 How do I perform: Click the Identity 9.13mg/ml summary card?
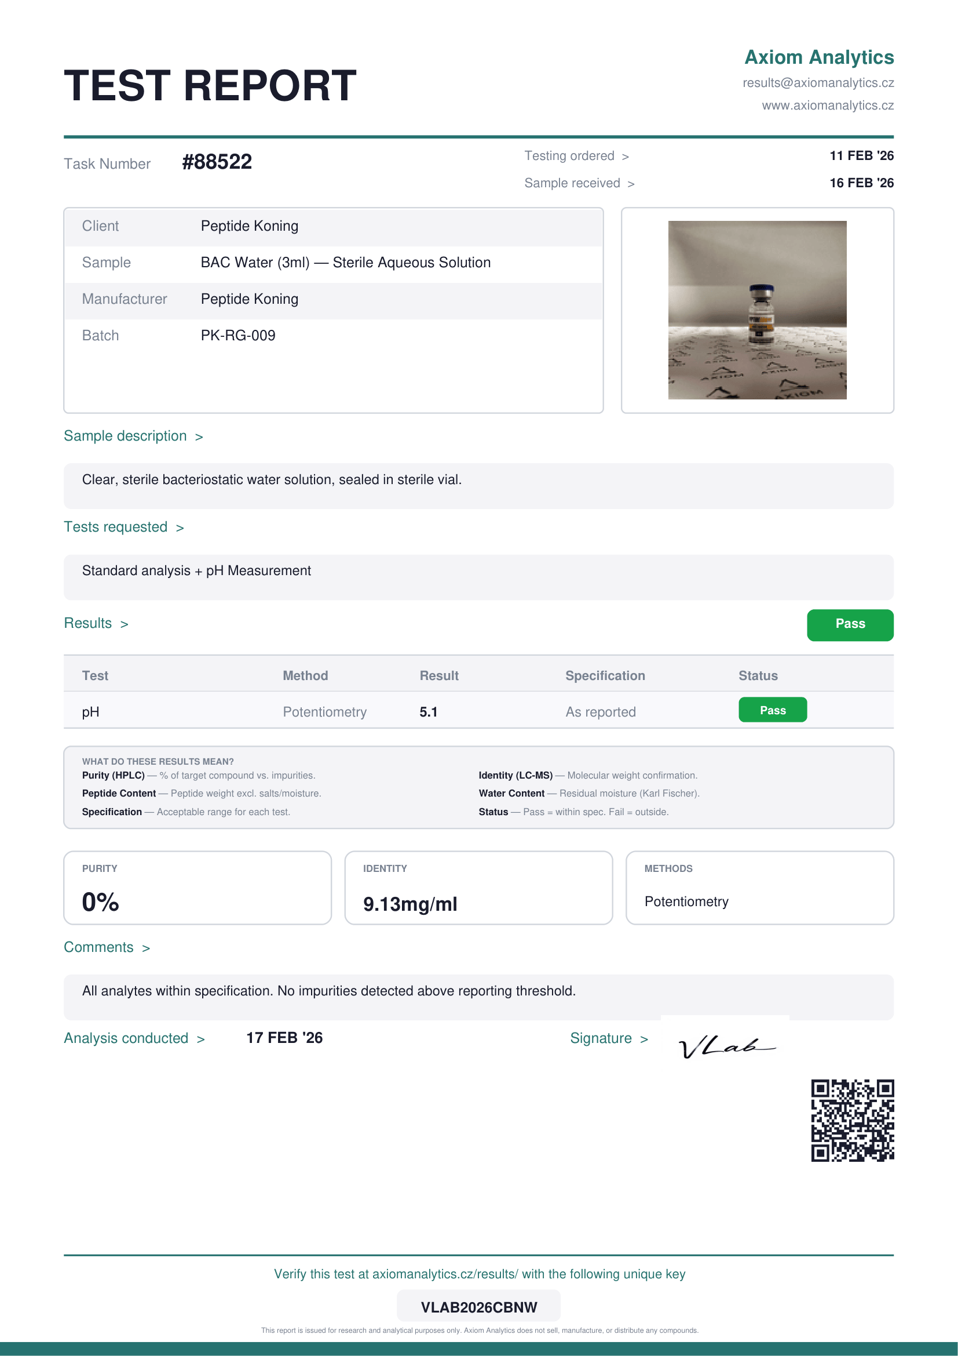[x=478, y=887]
